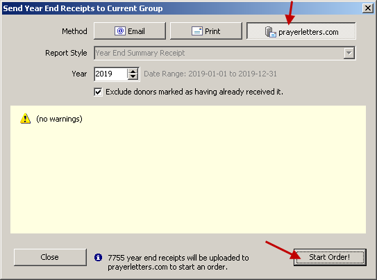Choose the Print method button
This screenshot has height=280, width=377.
point(206,31)
